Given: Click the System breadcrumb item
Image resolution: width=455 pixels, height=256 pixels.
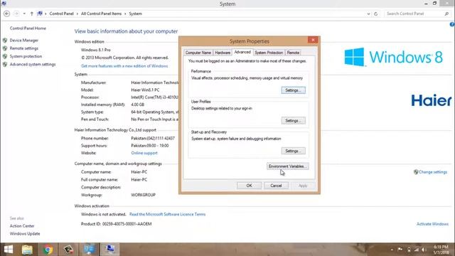Looking at the screenshot, I should (135, 14).
